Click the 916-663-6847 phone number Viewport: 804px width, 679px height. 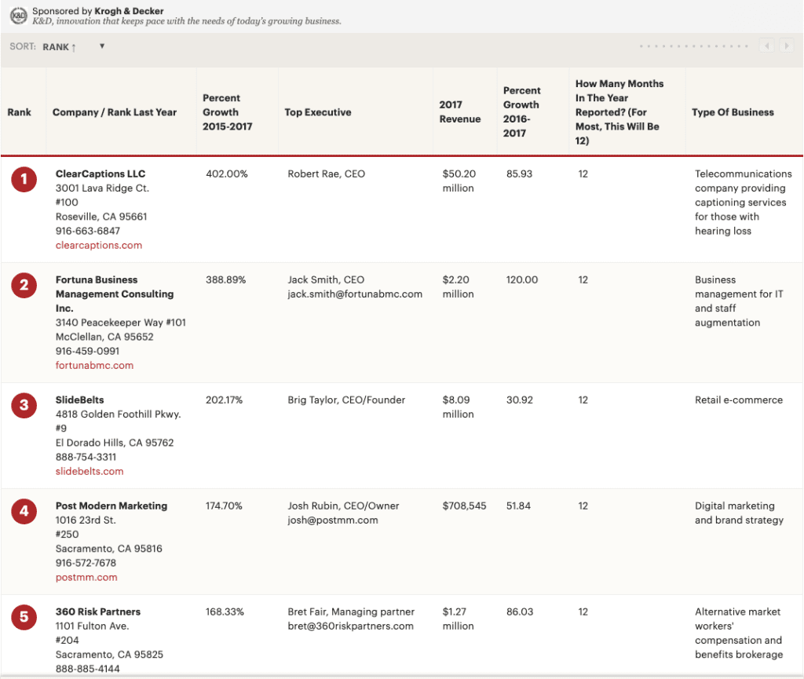click(88, 231)
